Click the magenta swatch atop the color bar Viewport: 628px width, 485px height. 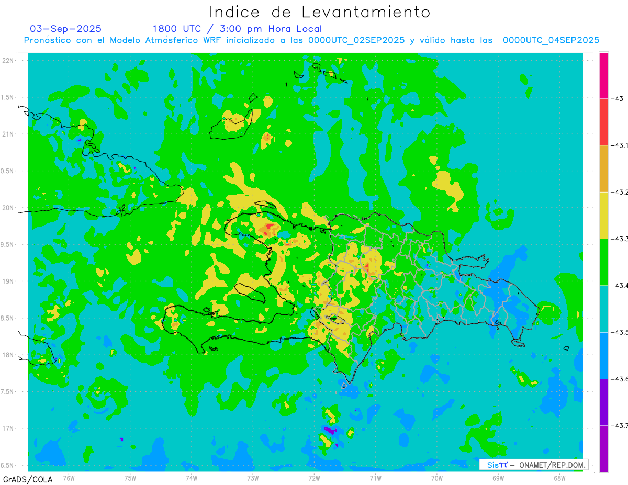point(603,75)
